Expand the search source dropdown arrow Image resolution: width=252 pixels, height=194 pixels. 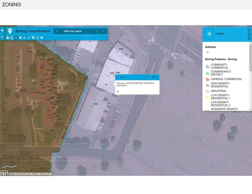click(x=57, y=31)
